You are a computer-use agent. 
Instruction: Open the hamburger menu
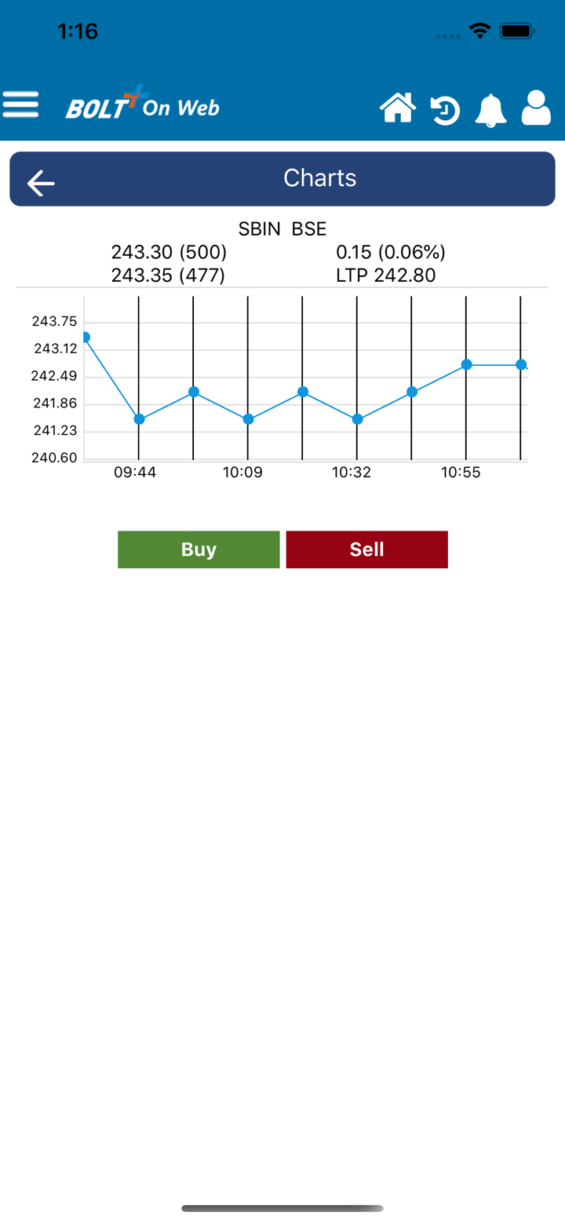(21, 104)
